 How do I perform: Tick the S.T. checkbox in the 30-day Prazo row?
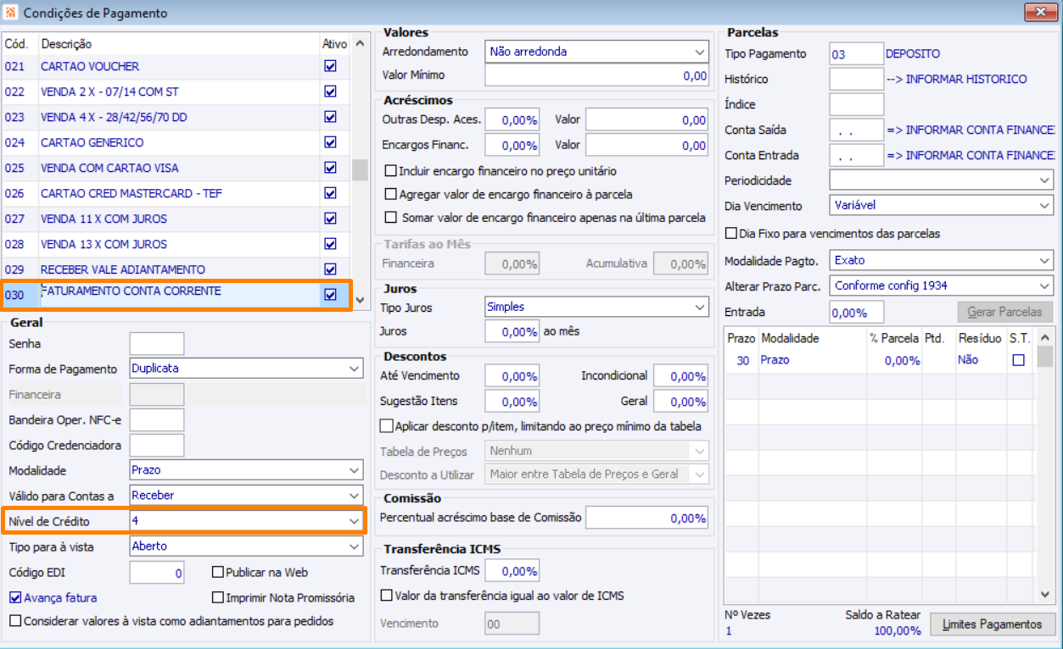coord(1018,360)
